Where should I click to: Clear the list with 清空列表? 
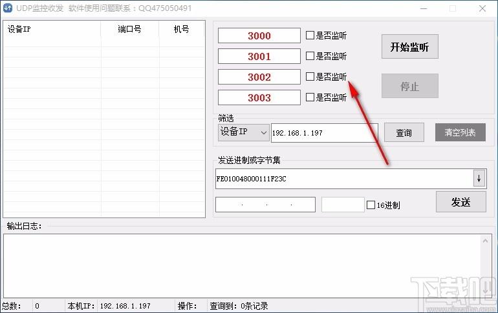460,132
